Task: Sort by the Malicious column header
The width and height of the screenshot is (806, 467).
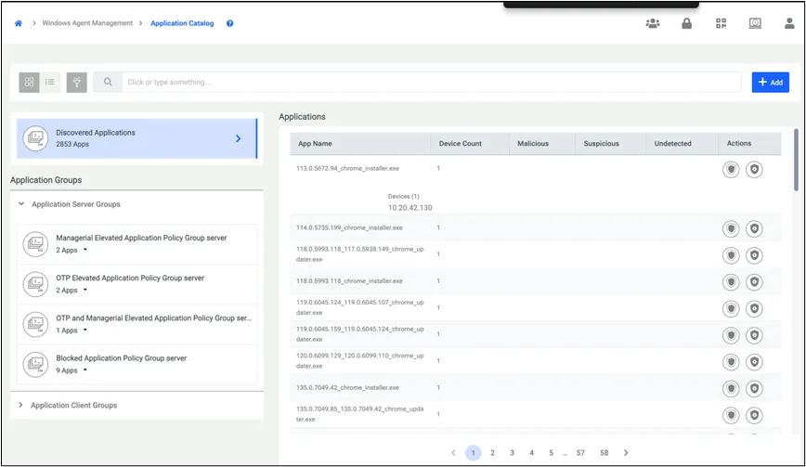Action: click(x=533, y=143)
